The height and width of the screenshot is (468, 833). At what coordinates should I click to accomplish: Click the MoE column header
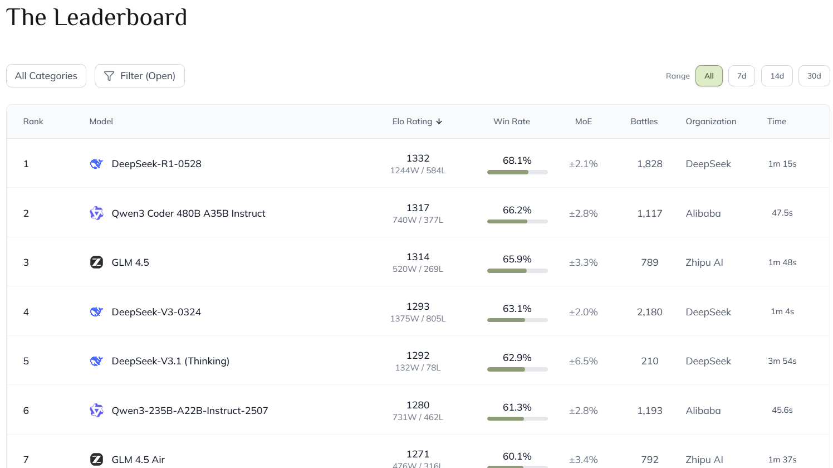(x=584, y=121)
